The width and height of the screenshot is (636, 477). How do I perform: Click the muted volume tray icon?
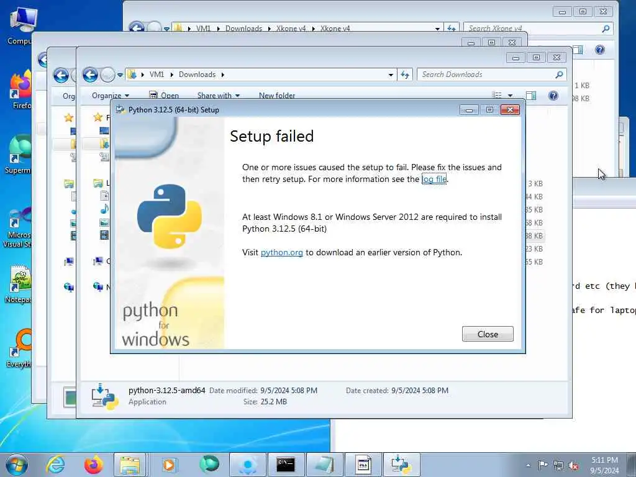coord(573,465)
